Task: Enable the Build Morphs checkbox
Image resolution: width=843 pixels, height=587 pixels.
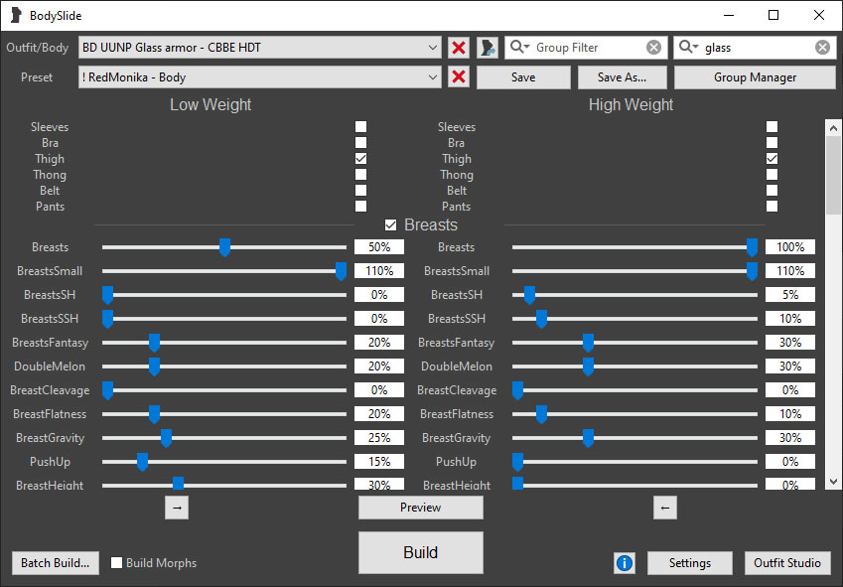Action: (x=116, y=562)
